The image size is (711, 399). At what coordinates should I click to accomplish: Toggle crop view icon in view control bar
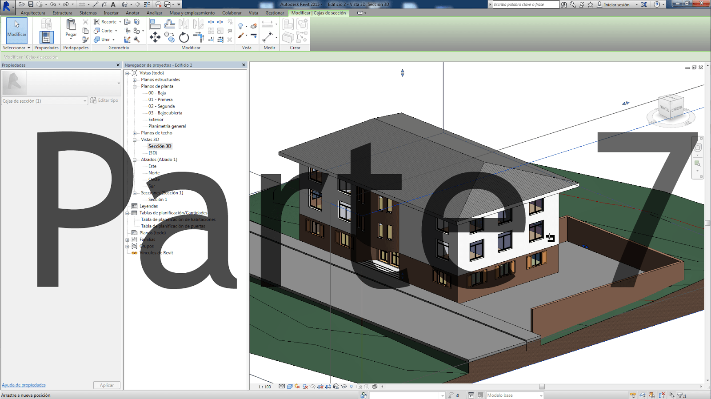[320, 387]
